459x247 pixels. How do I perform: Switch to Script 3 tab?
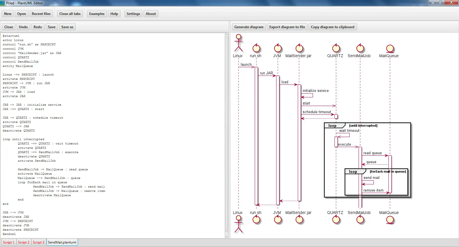coord(38,242)
